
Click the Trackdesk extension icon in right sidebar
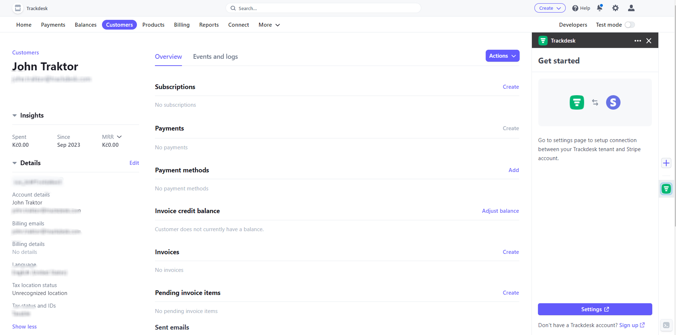[x=666, y=189]
